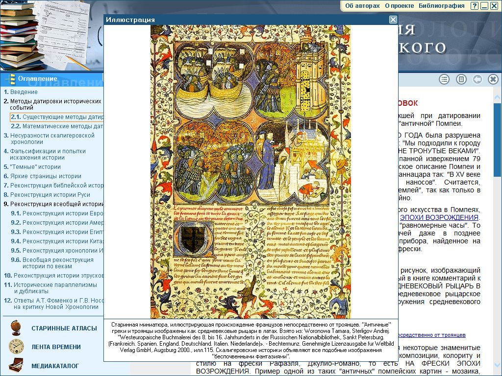This screenshot has width=502, height=376.
Task: Click the Оглавление tree icon
Action: [12, 79]
